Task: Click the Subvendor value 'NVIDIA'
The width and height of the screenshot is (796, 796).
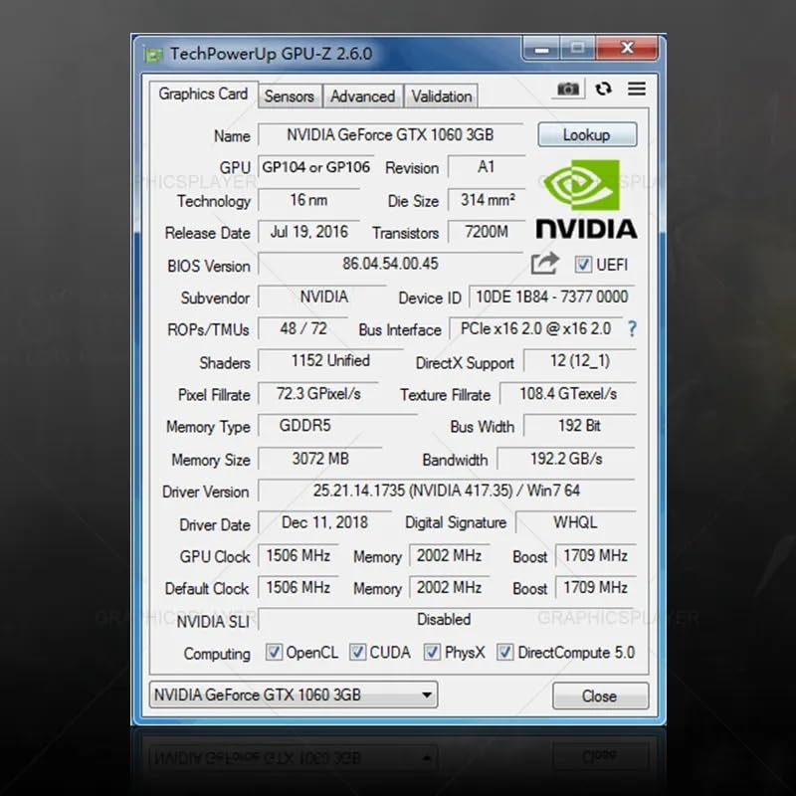Action: pos(322,297)
